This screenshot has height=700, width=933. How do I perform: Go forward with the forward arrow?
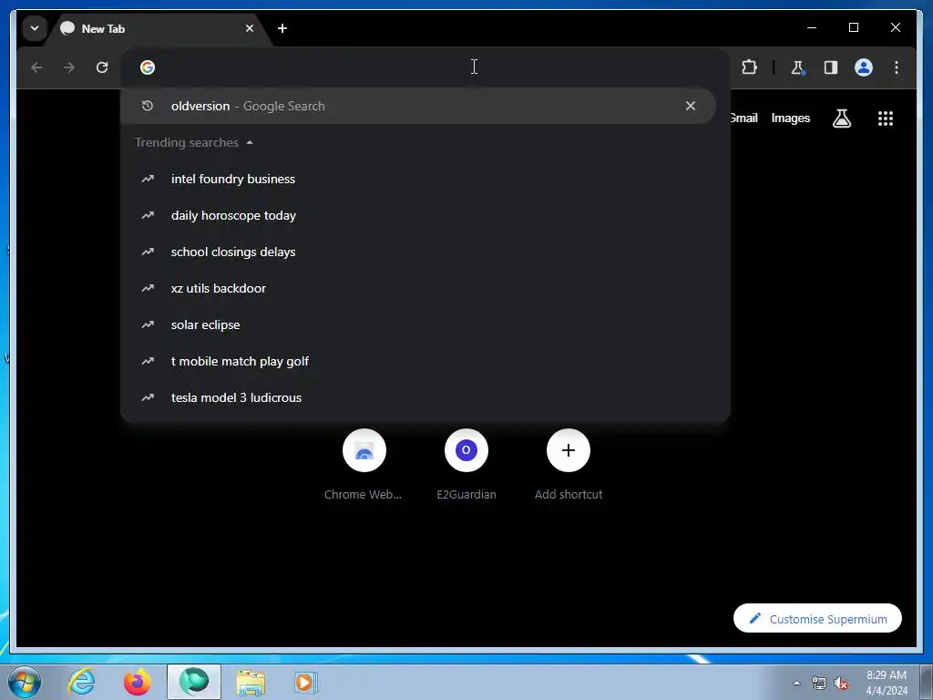69,67
